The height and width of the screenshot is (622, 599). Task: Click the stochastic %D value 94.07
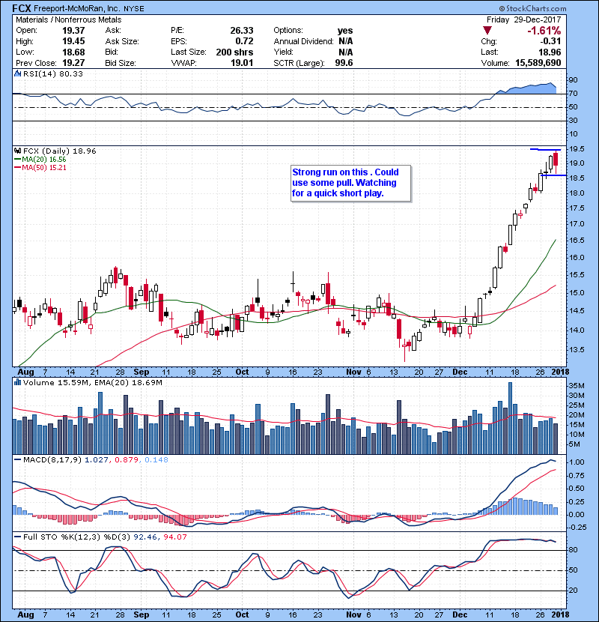coord(174,537)
